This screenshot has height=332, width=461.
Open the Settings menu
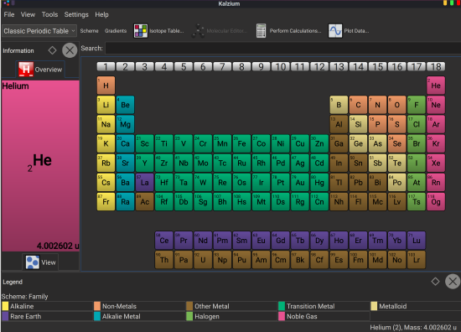coord(76,14)
